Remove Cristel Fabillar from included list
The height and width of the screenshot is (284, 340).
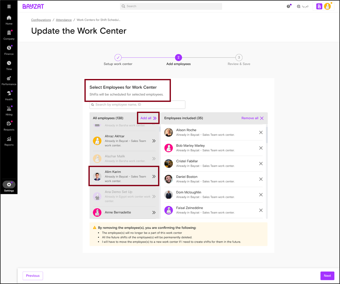click(x=261, y=164)
